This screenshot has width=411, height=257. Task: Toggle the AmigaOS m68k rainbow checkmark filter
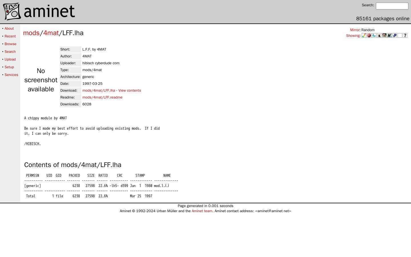364,35
